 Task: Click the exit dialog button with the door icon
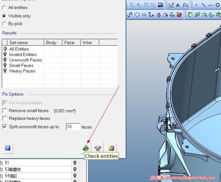point(111,148)
